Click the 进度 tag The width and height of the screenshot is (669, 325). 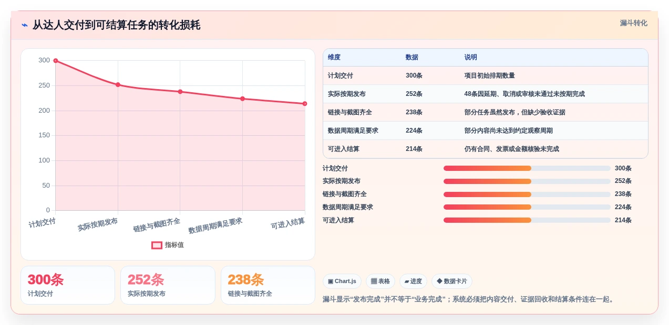(414, 281)
